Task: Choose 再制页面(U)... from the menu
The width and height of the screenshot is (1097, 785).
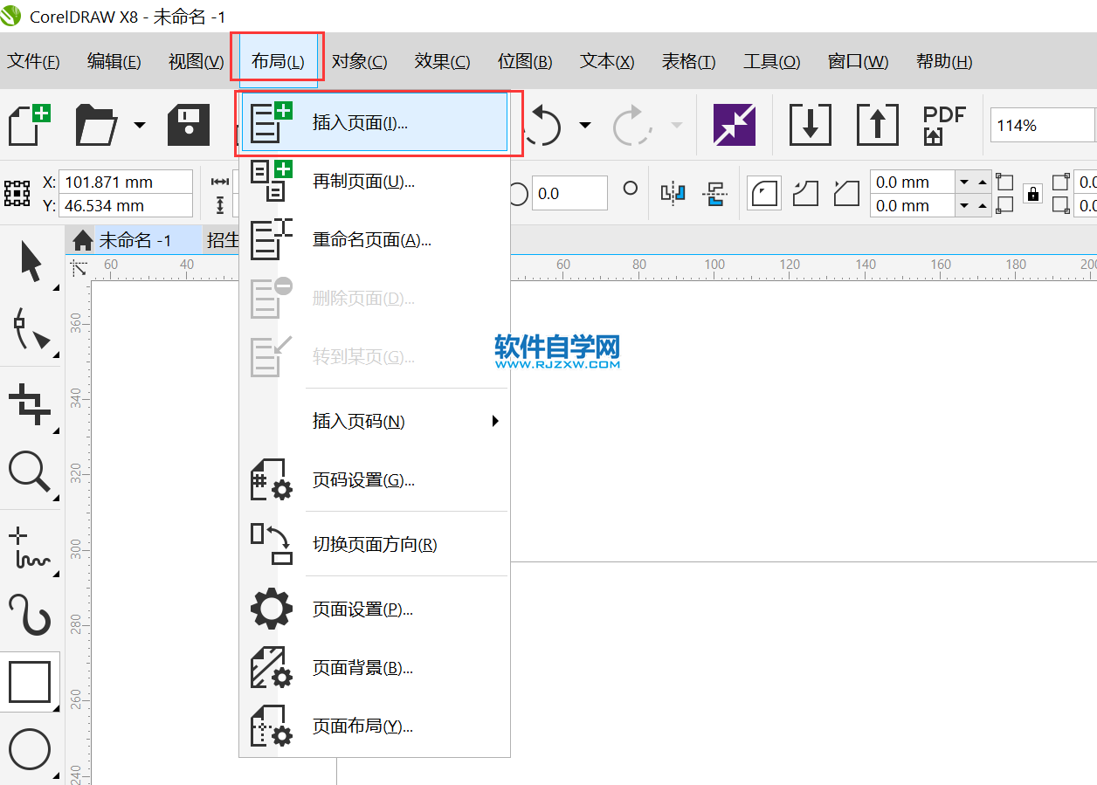Action: tap(375, 182)
